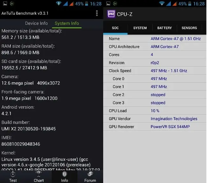Screen dimensions: 207x183
Task: Tap the CPU Architecture row
Action: (x=155, y=46)
